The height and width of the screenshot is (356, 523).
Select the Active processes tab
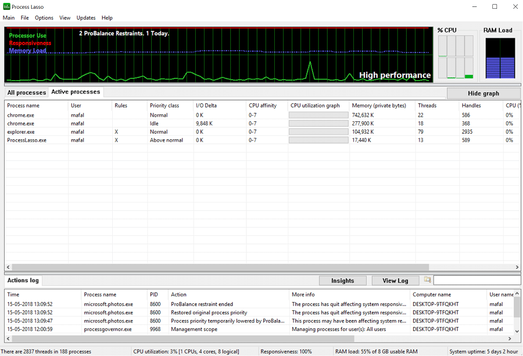(76, 92)
